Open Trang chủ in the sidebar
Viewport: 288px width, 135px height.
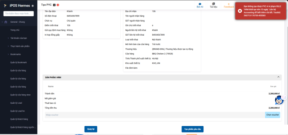pyautogui.click(x=15, y=30)
